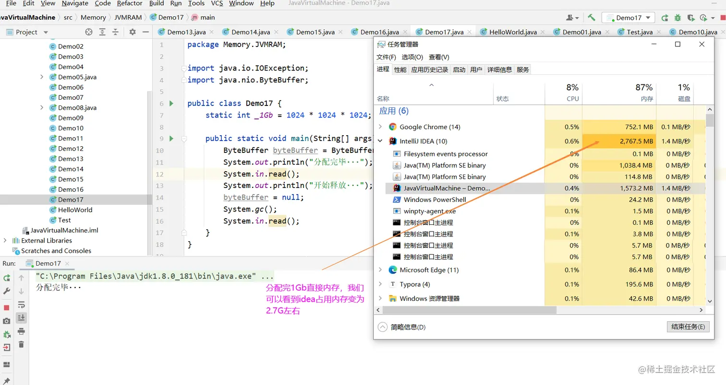Expand Demo08.java in project tree

click(42, 108)
